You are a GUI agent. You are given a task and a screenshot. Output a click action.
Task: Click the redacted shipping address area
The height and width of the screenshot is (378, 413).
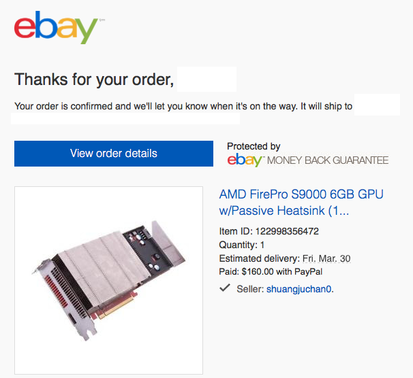click(x=125, y=118)
